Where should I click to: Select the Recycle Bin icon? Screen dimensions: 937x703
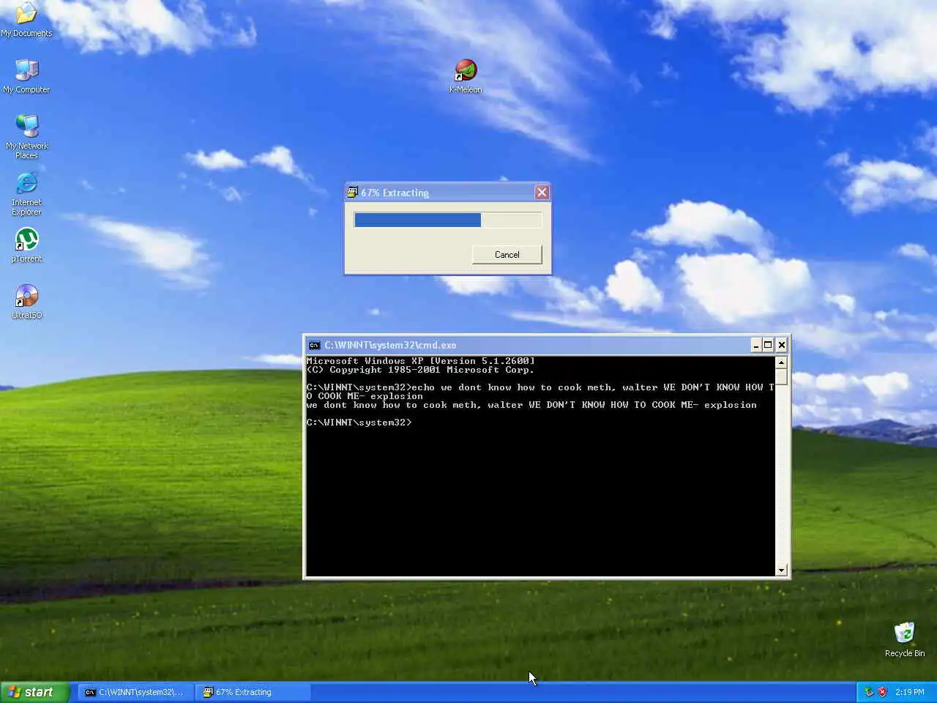click(904, 639)
